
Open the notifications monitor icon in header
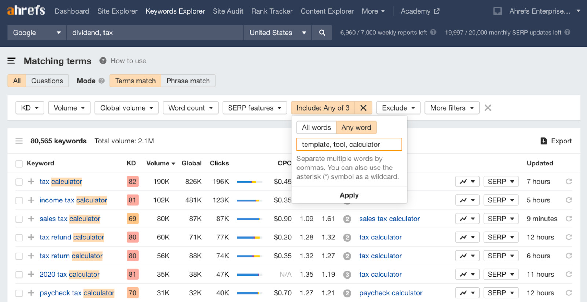pos(497,11)
